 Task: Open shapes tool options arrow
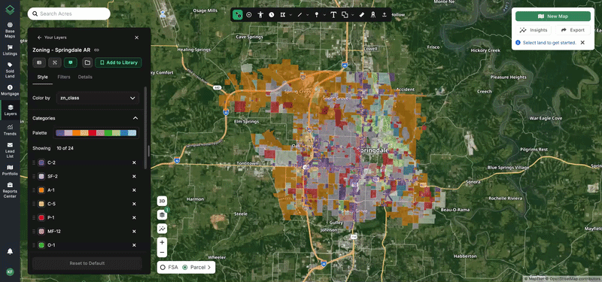click(x=352, y=15)
